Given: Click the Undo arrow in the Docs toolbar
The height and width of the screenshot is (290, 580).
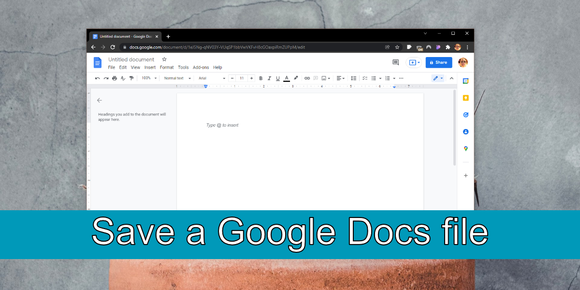Looking at the screenshot, I should click(x=98, y=78).
